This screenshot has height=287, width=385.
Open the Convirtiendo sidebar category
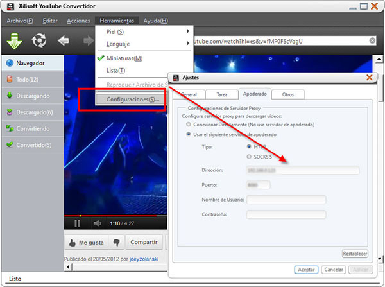coord(33,128)
